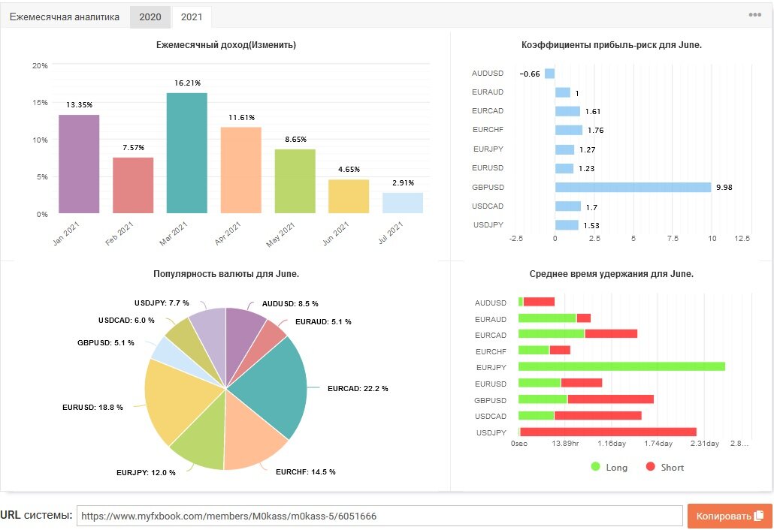This screenshot has height=530, width=774.
Task: Click the Mar 2021 bar
Action: point(187,153)
